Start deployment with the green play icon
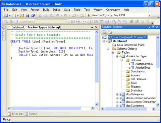 tap(89, 15)
